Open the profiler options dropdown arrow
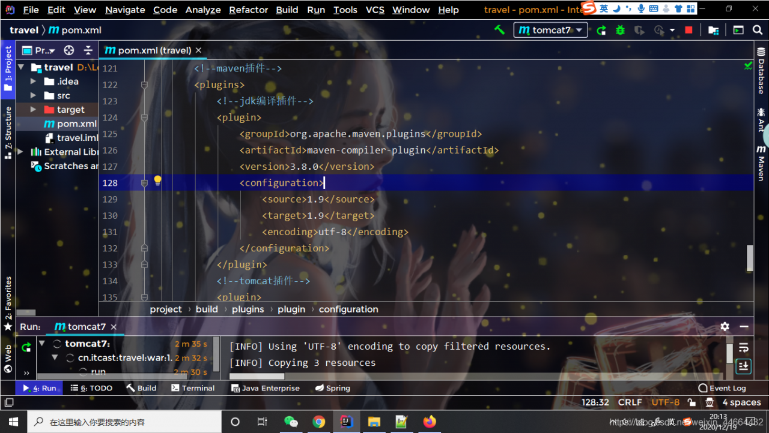 672,30
